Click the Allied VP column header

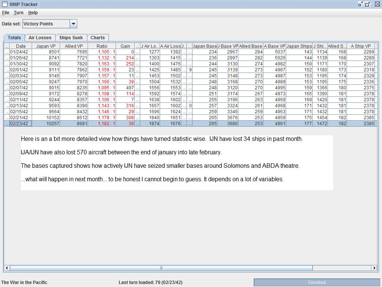click(73, 46)
